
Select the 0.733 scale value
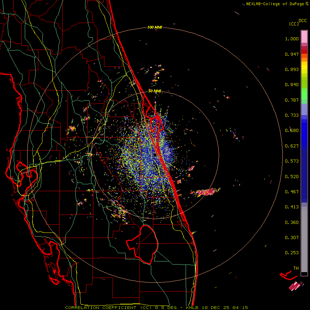(292, 115)
